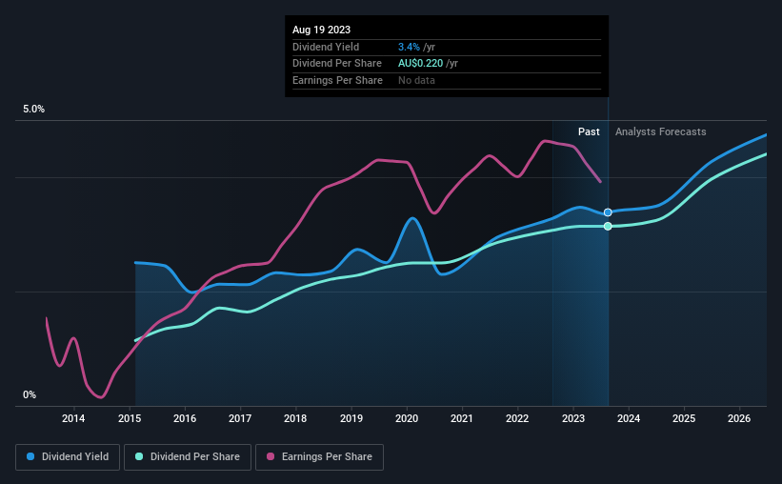782x484 pixels.
Task: Toggle the Dividend Per Share legend button
Action: [x=188, y=457]
